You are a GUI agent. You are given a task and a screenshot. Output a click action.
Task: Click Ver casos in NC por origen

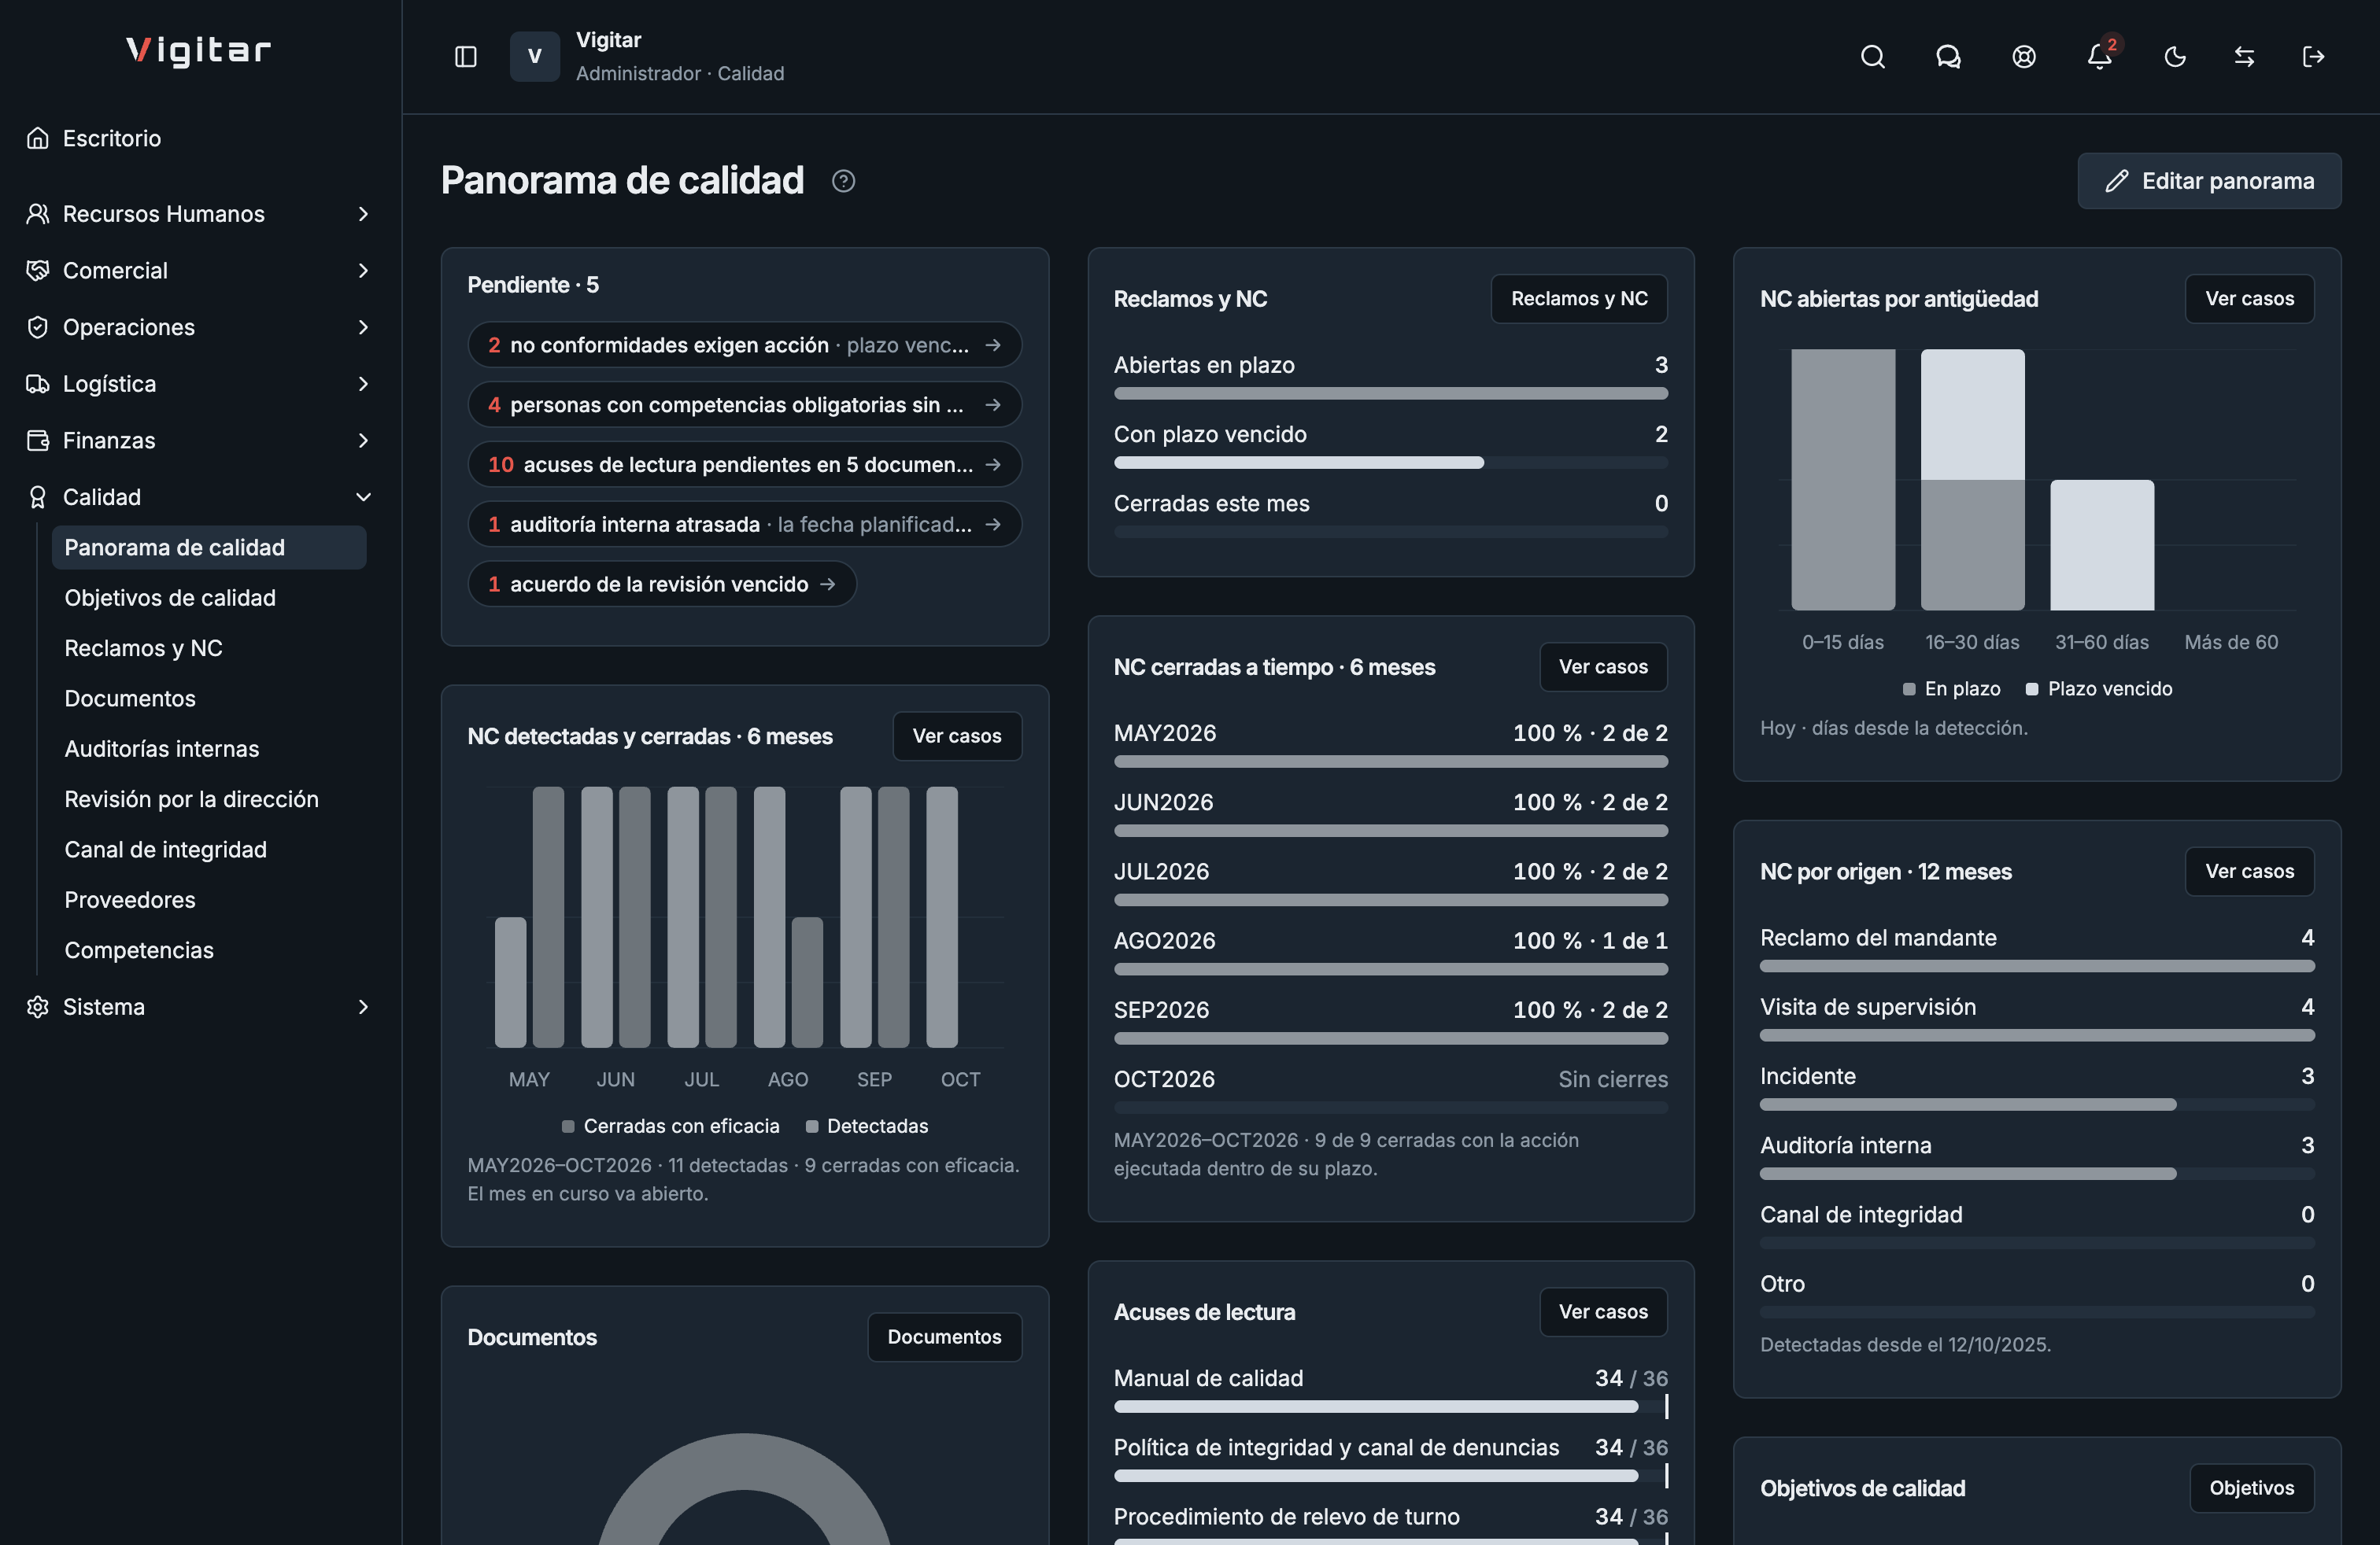click(x=2249, y=872)
